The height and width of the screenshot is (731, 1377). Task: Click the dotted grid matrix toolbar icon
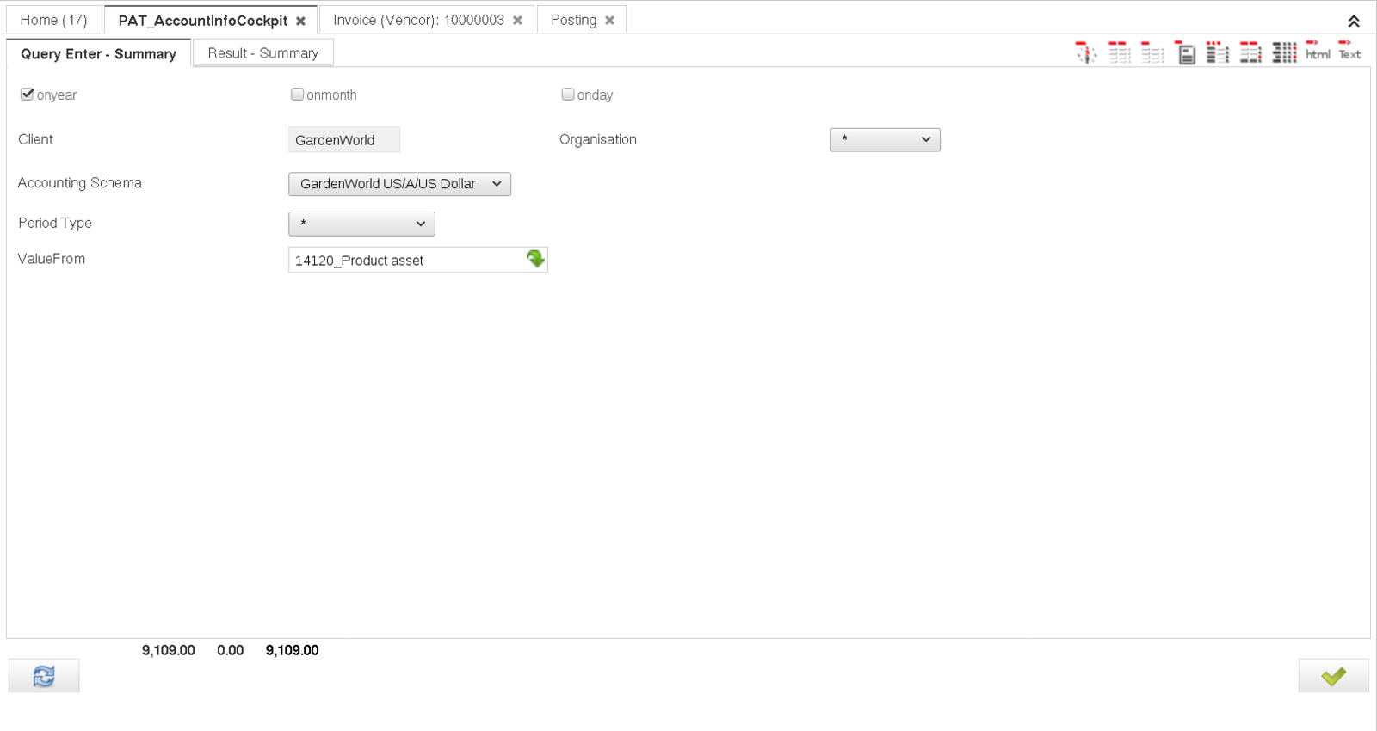click(x=1284, y=52)
